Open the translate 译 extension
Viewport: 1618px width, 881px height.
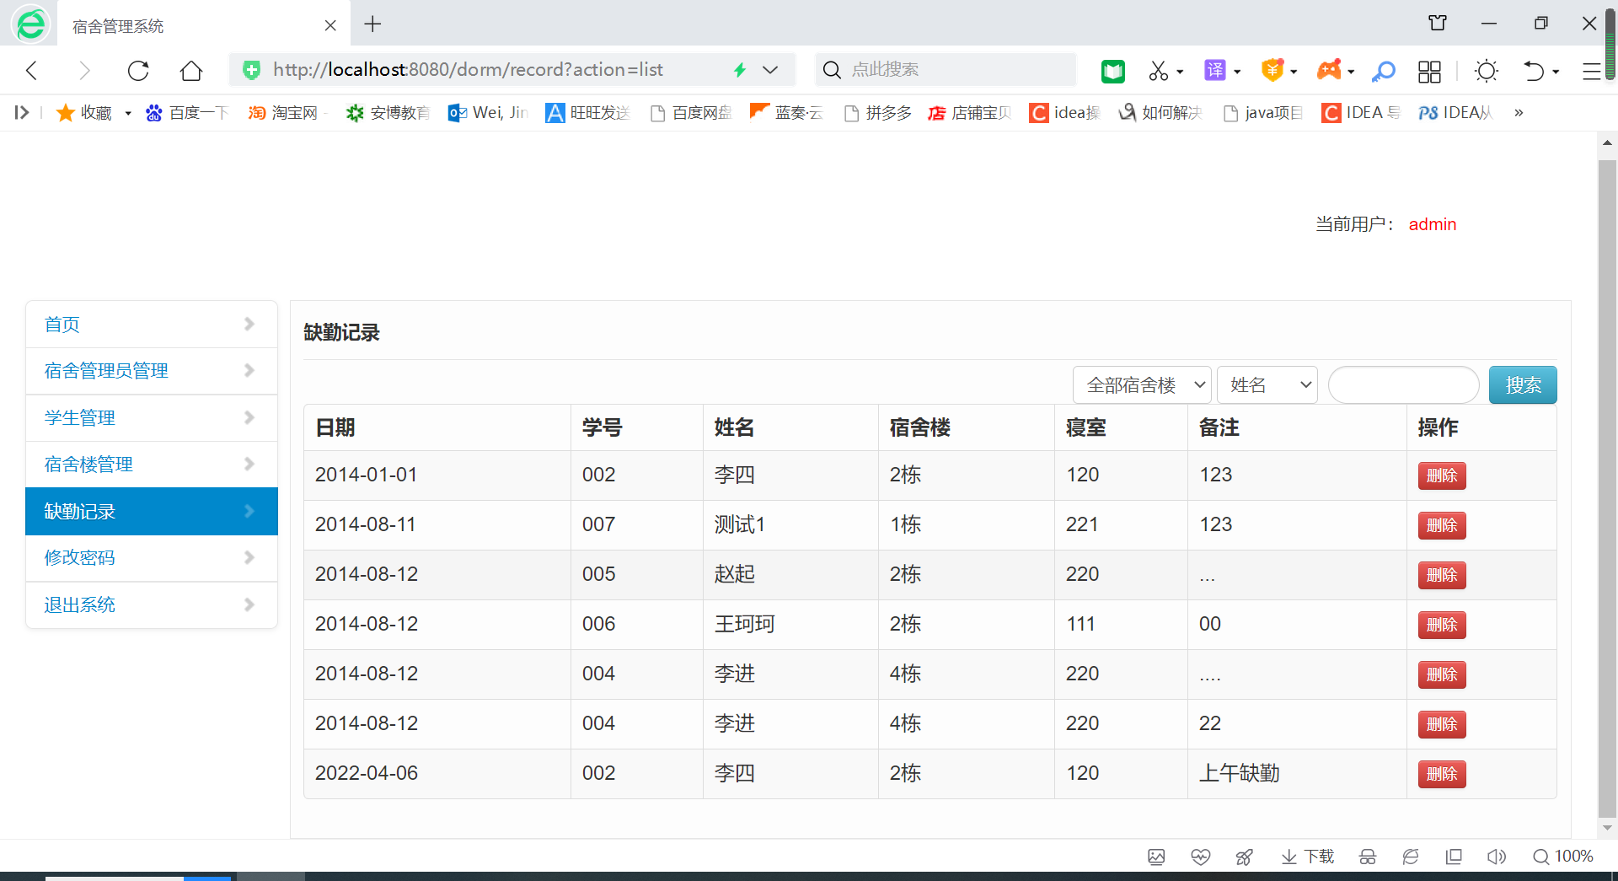click(x=1215, y=70)
